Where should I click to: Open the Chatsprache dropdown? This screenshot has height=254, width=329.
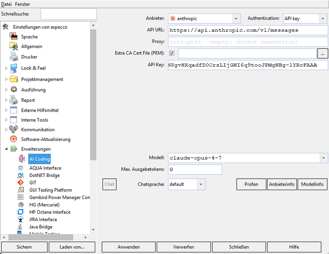tap(201, 185)
